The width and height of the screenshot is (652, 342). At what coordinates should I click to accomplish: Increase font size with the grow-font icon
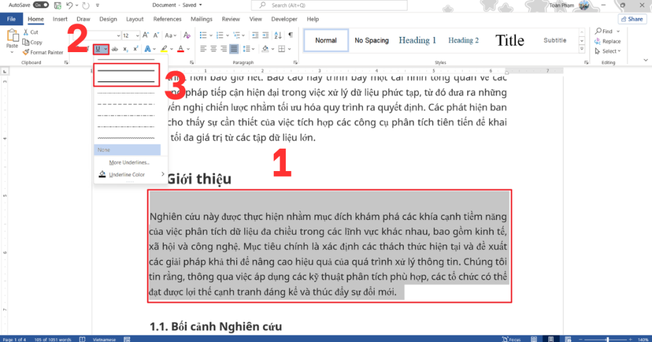tap(146, 35)
